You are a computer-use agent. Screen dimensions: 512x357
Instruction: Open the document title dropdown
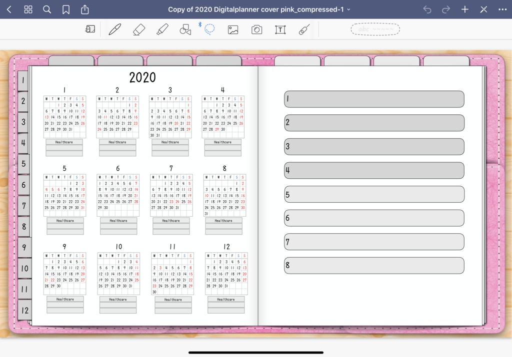point(348,8)
